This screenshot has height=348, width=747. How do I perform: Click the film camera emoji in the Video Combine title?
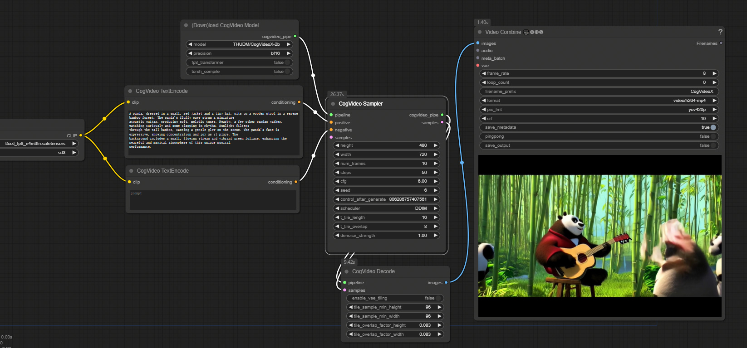point(526,32)
